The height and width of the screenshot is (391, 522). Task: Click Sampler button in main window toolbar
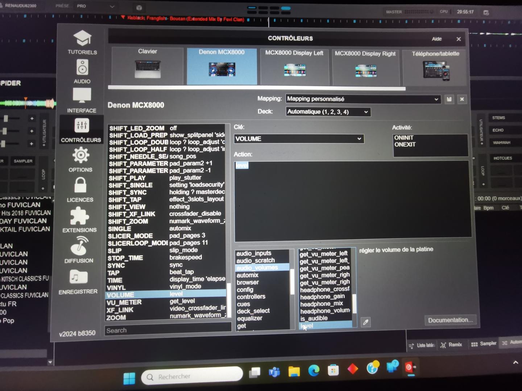pos(484,344)
